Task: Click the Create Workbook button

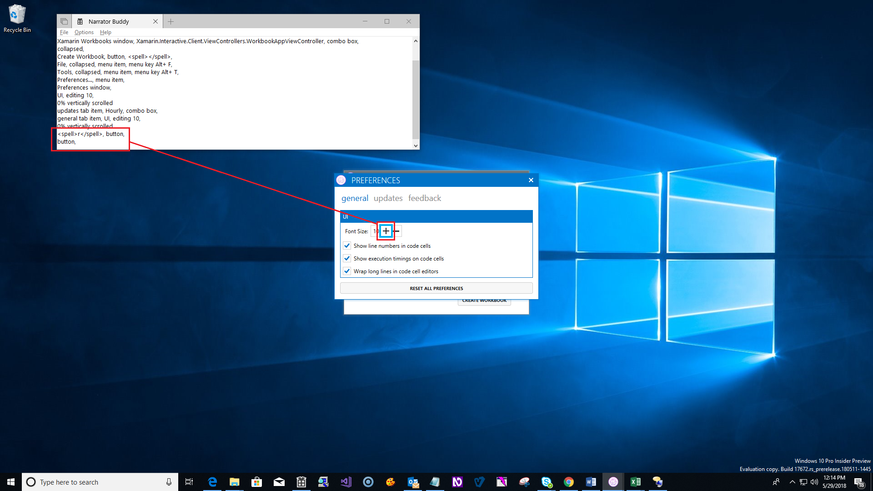Action: (484, 301)
